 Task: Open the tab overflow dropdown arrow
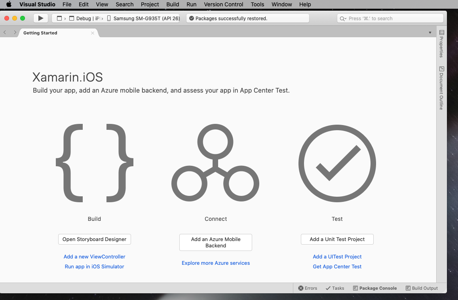(430, 32)
